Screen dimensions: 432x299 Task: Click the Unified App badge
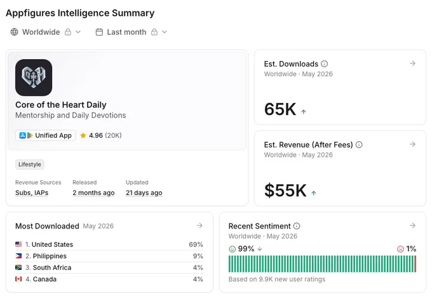coord(46,135)
